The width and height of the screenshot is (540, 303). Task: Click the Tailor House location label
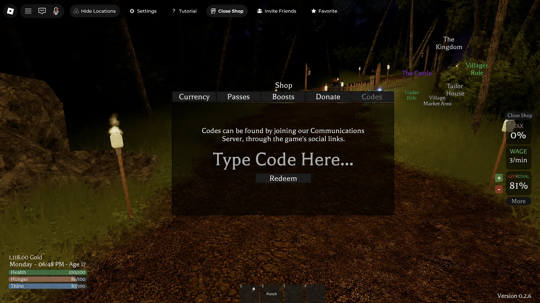pos(455,90)
